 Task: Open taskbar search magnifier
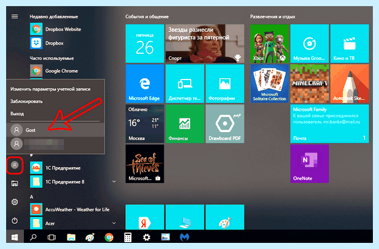coord(33,237)
